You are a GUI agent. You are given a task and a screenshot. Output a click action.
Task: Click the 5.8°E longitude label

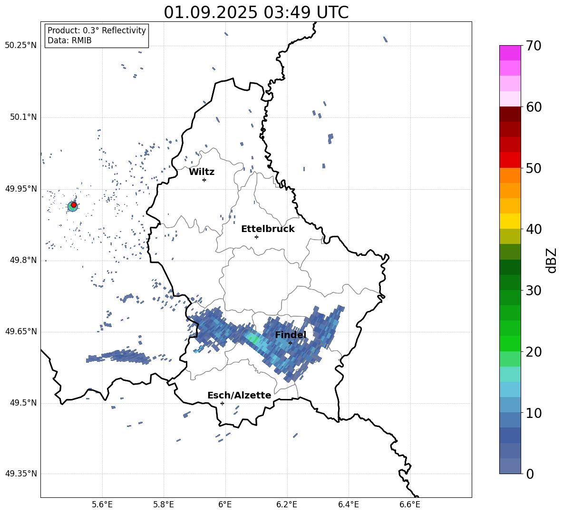tap(164, 504)
